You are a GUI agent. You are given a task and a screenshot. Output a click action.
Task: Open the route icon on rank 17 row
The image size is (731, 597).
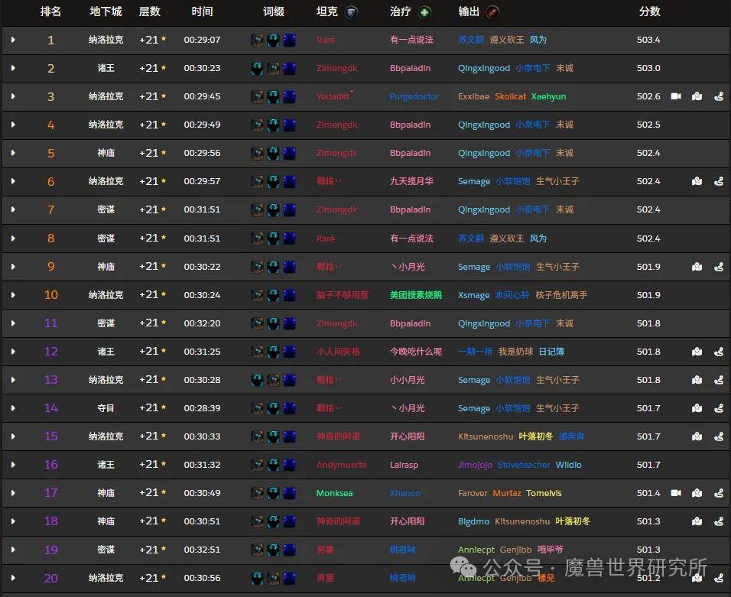(x=719, y=493)
